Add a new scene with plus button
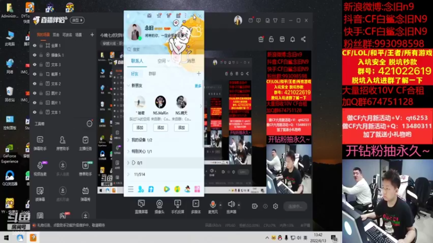This screenshot has width=433, height=243. (92, 35)
